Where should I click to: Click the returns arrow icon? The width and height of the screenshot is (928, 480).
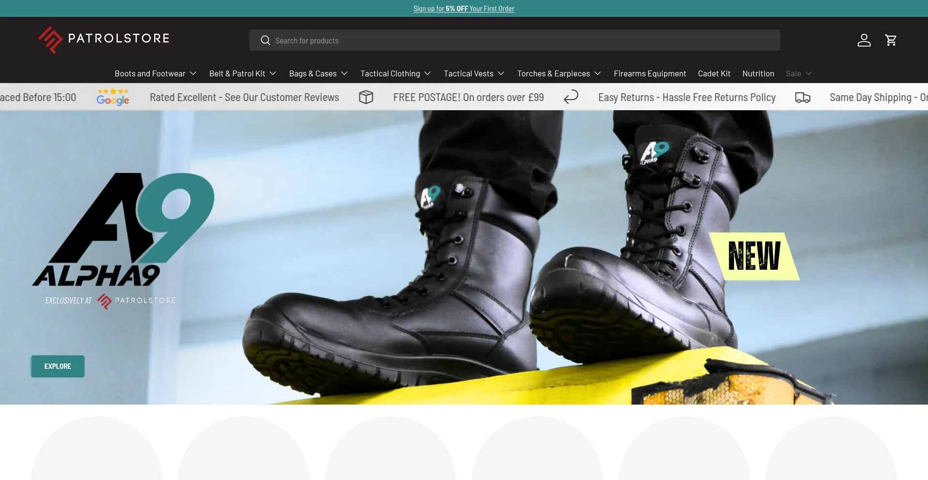click(x=571, y=97)
